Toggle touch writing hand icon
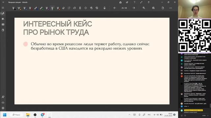The width and height of the screenshot is (211, 118). tap(91, 8)
